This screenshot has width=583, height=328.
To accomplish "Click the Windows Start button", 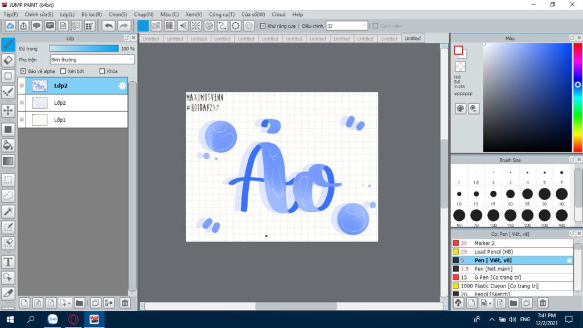I will coord(10,319).
